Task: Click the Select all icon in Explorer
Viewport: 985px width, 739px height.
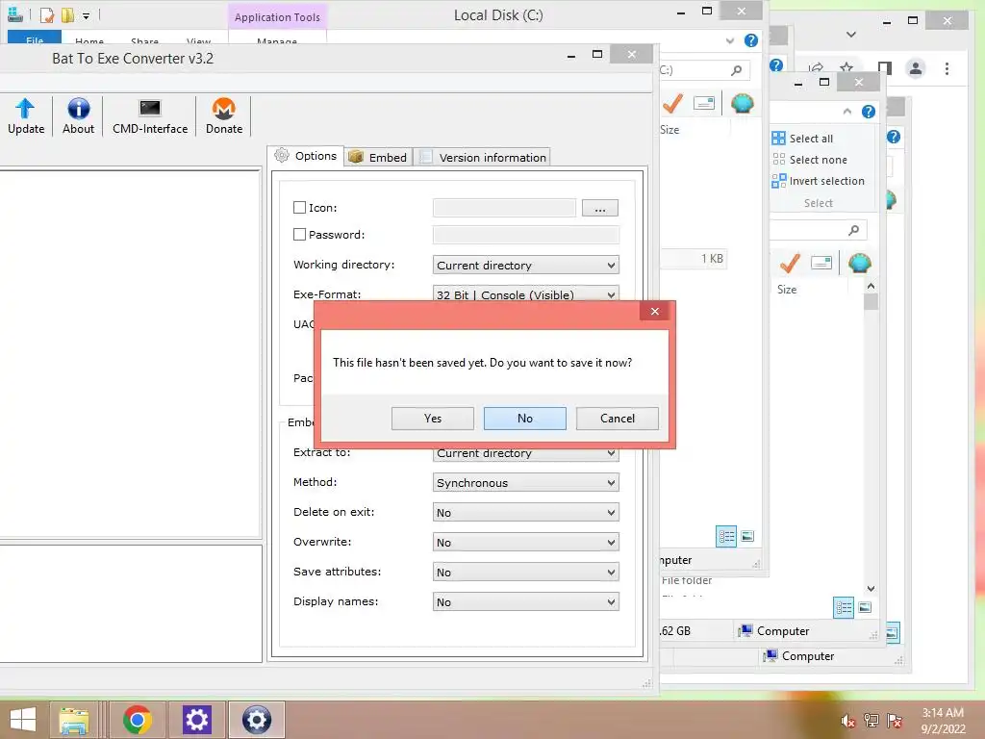Action: (778, 139)
